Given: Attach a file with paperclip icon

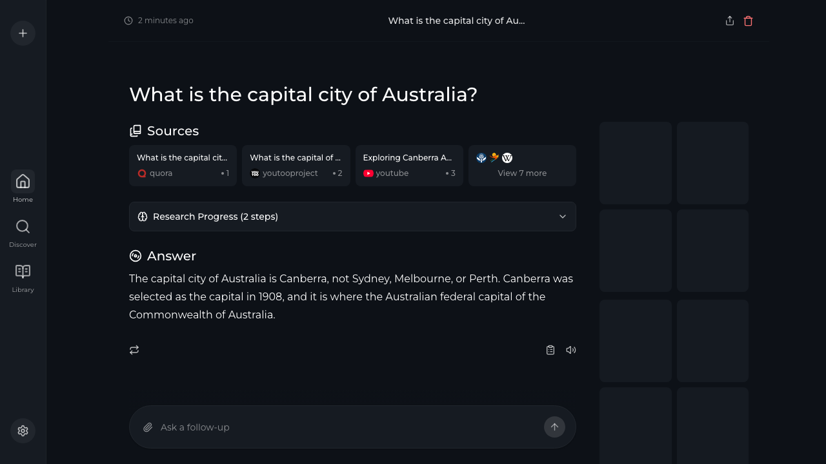Looking at the screenshot, I should click(148, 427).
